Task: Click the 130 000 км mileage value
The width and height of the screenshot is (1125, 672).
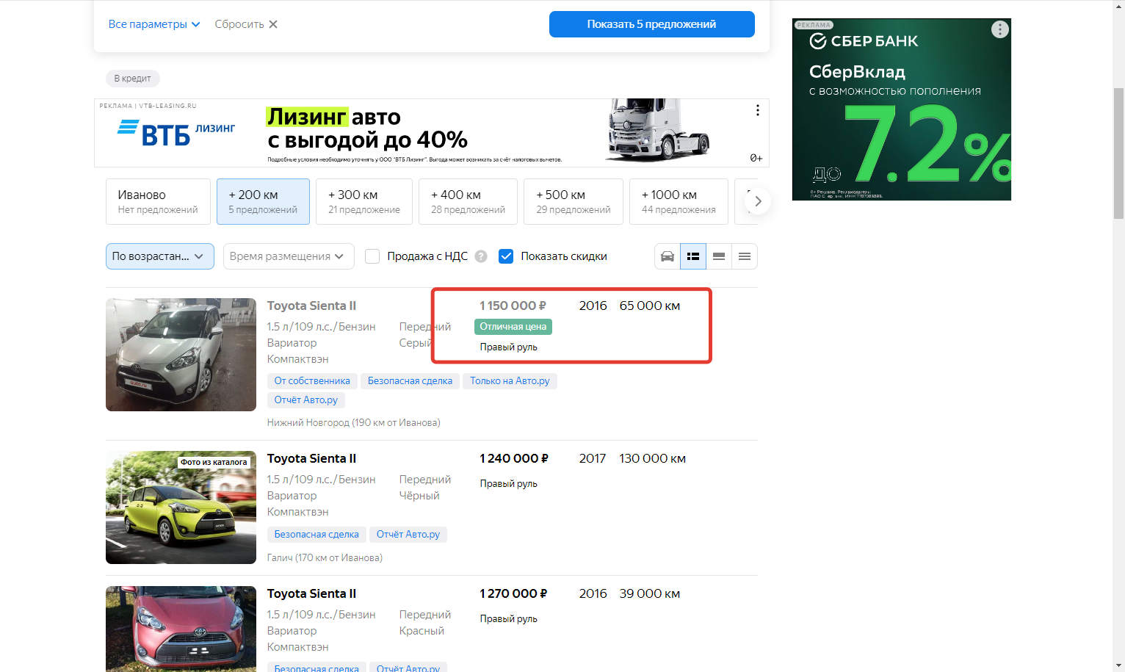Action: pos(653,458)
